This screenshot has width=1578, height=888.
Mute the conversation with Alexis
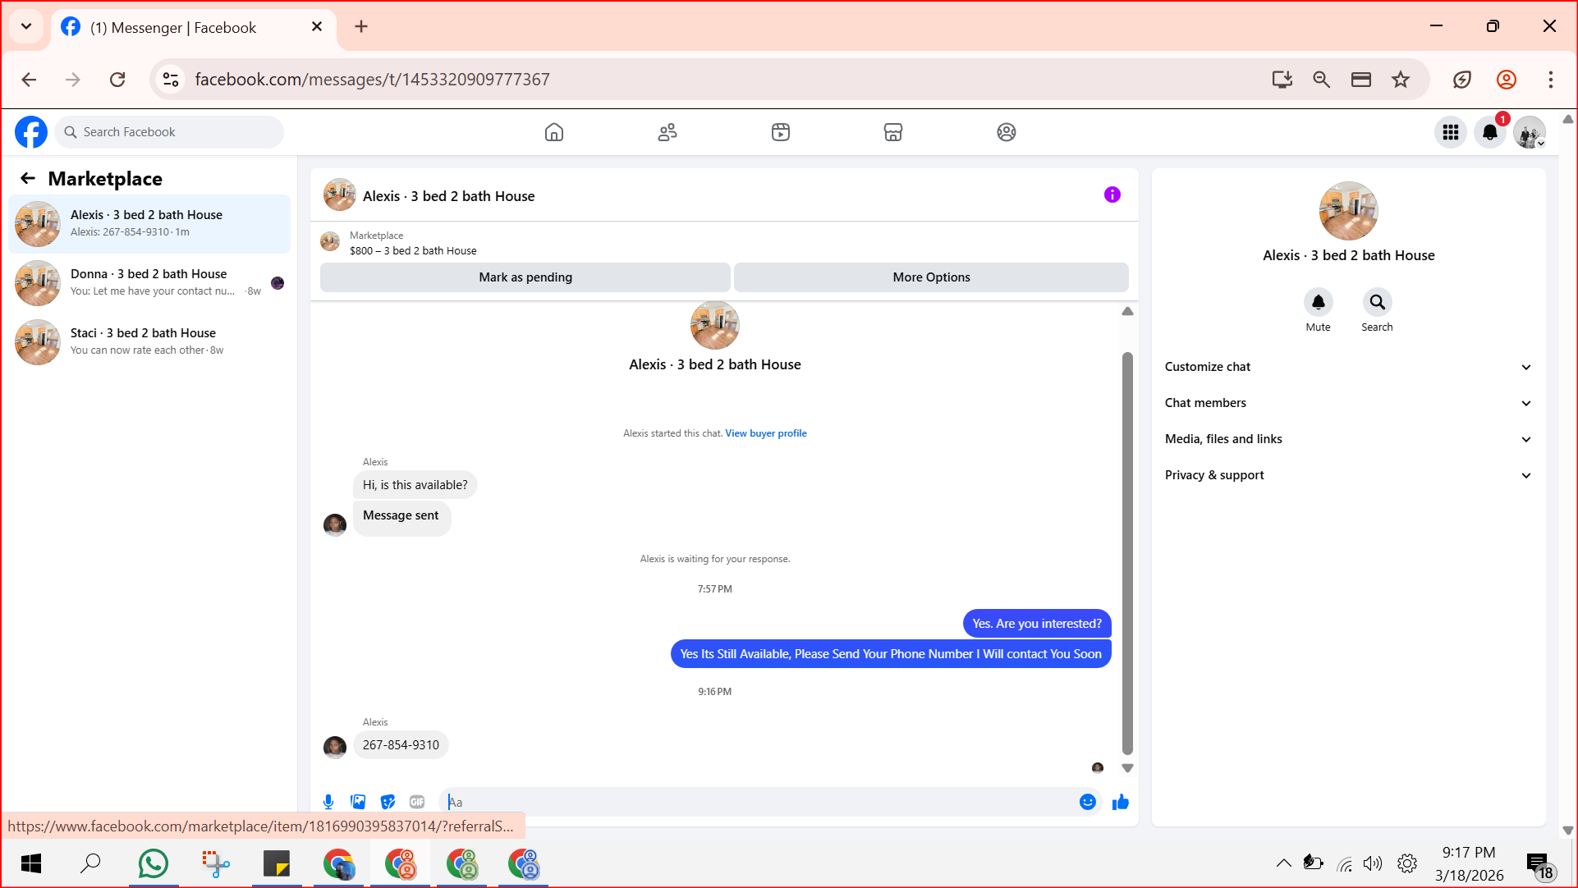1318,303
